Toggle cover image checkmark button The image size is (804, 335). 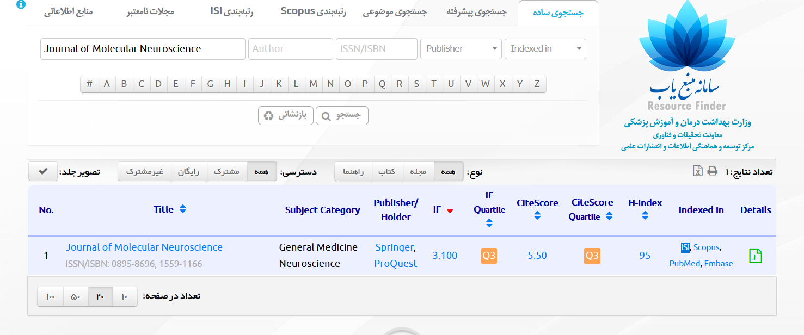click(x=42, y=171)
